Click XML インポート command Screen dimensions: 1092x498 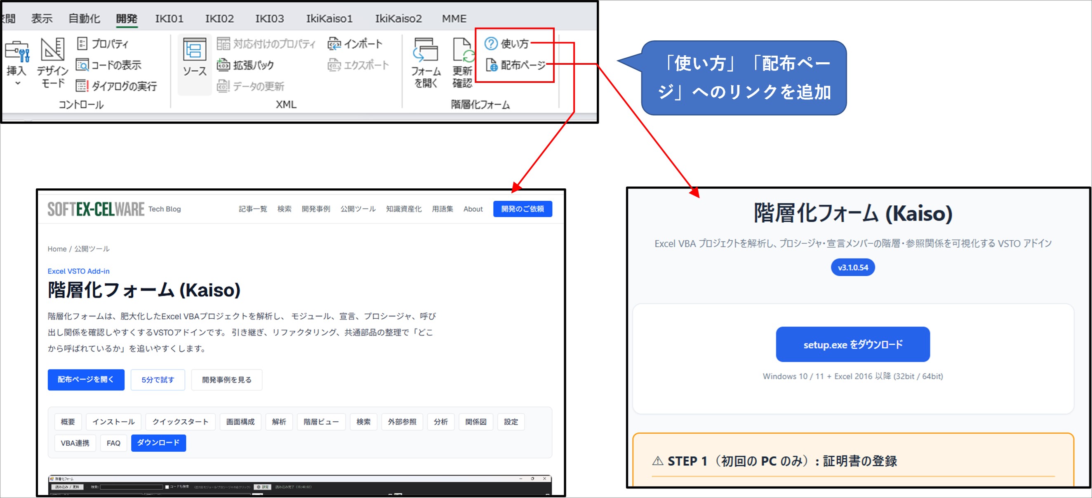(x=355, y=44)
